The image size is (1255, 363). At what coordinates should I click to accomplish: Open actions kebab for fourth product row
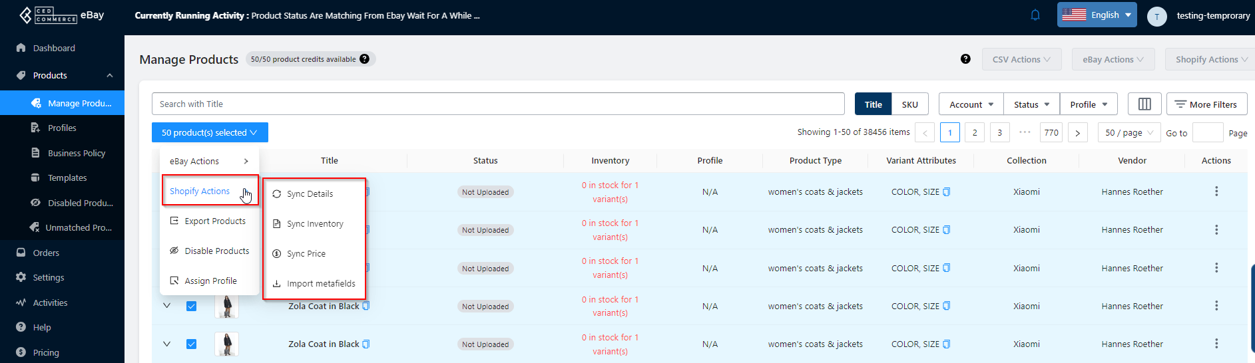[1216, 306]
